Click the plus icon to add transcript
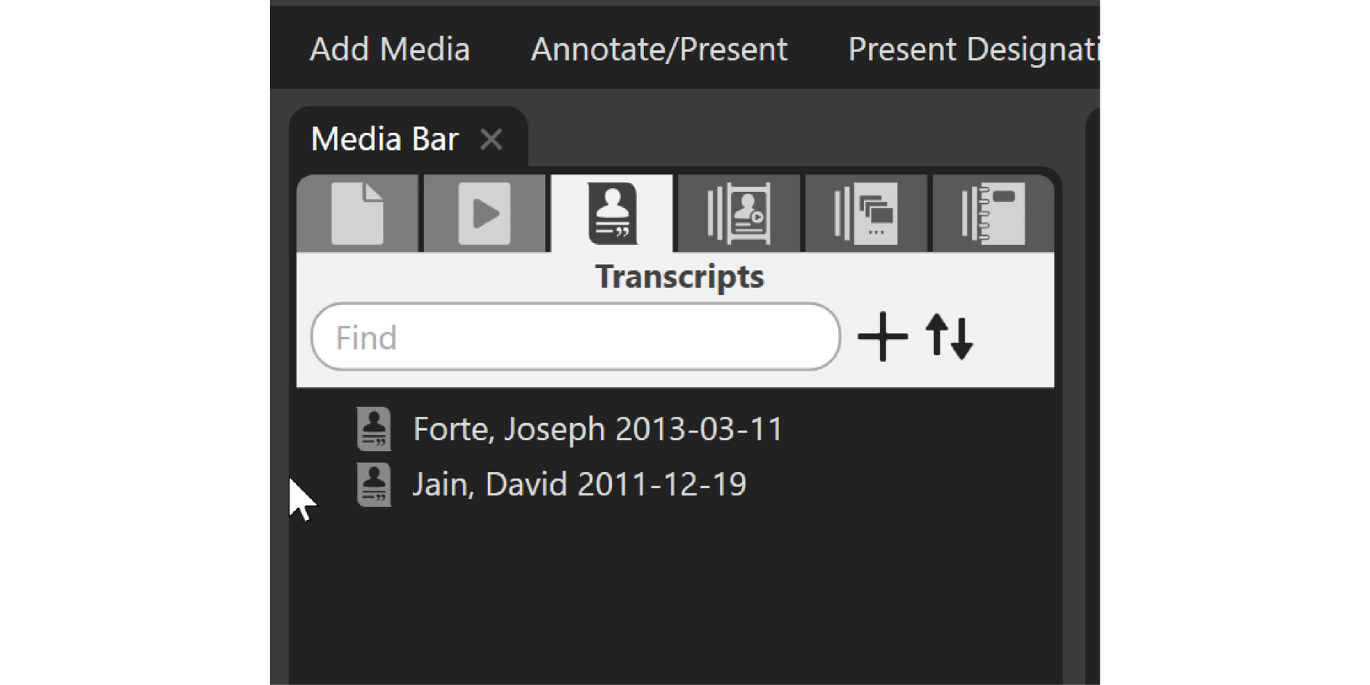This screenshot has height=685, width=1370. click(882, 337)
